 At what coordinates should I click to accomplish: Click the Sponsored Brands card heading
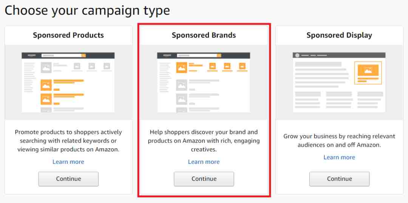point(204,35)
